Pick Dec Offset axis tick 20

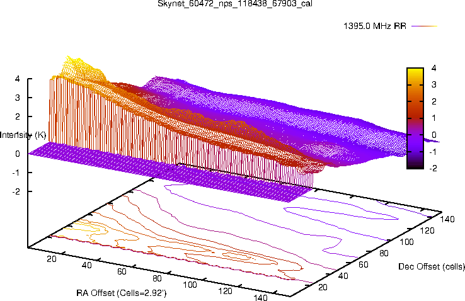pyautogui.click(x=323, y=287)
